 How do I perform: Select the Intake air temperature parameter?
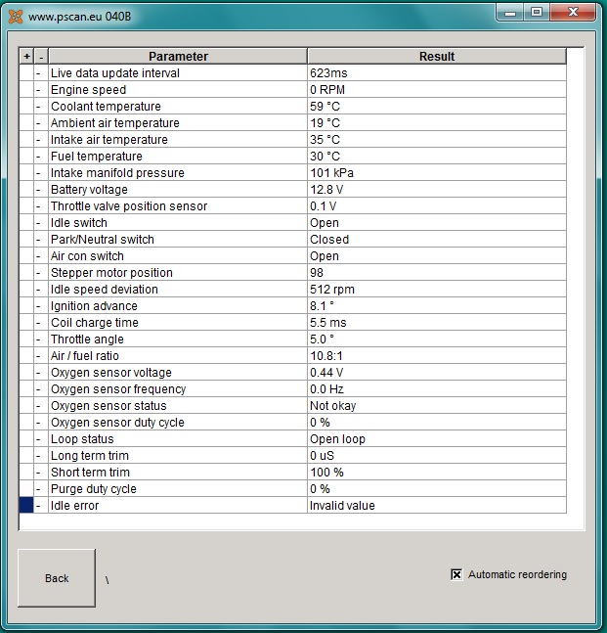tap(178, 140)
